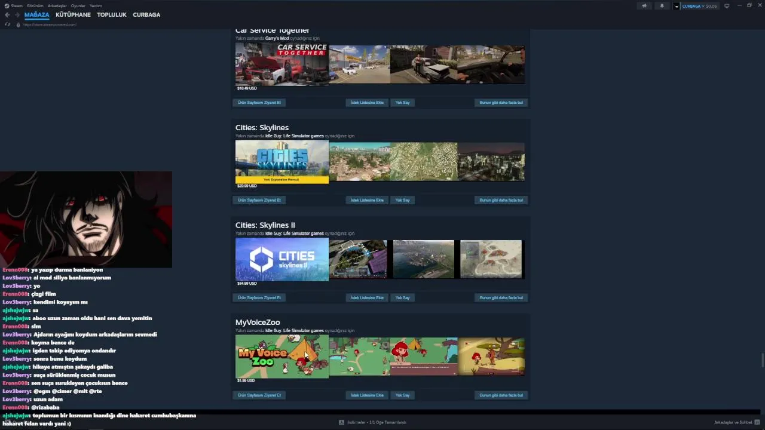The image size is (765, 430).
Task: Ignore Cities: Skylines with Yok Say
Action: point(403,200)
